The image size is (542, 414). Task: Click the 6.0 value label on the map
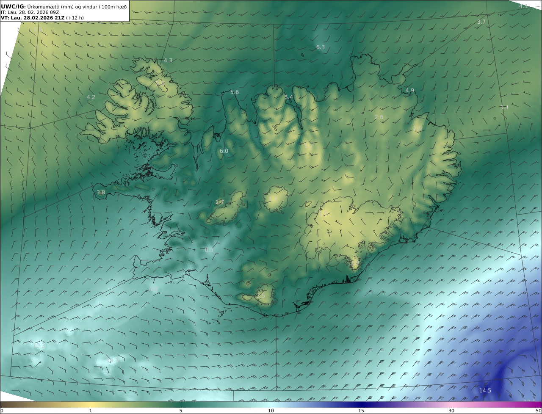[224, 151]
